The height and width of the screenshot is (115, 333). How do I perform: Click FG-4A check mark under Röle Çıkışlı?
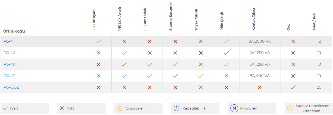[226, 53]
